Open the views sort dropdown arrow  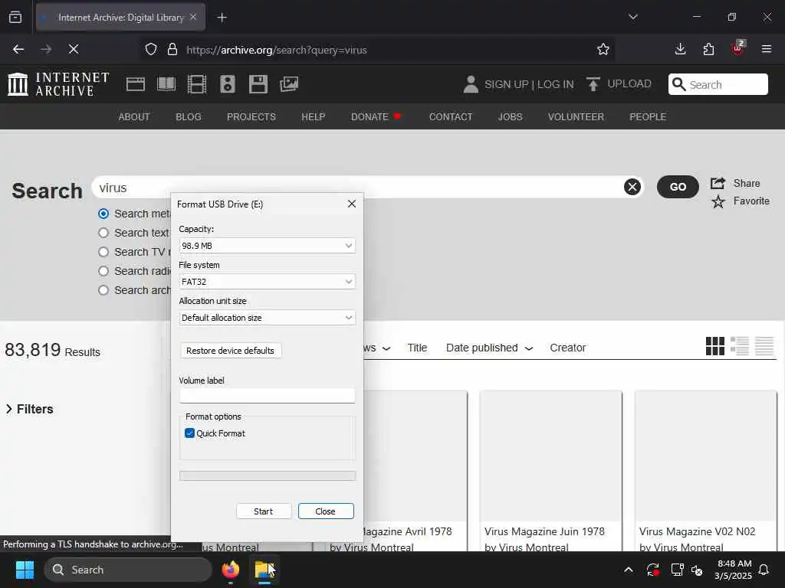pos(386,348)
